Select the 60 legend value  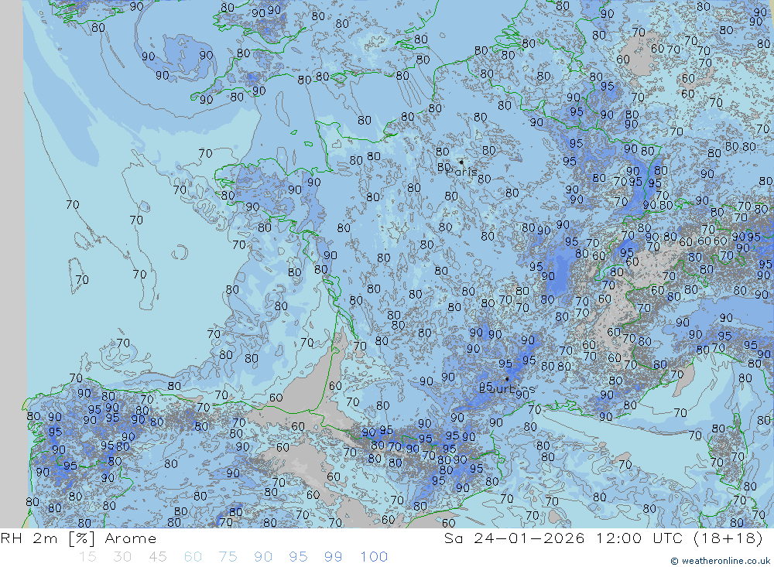pos(193,557)
